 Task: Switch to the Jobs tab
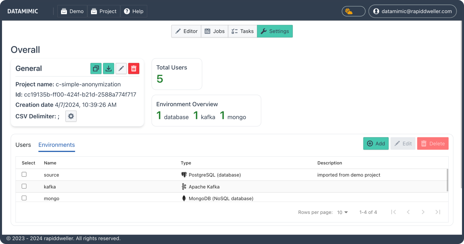pos(214,31)
